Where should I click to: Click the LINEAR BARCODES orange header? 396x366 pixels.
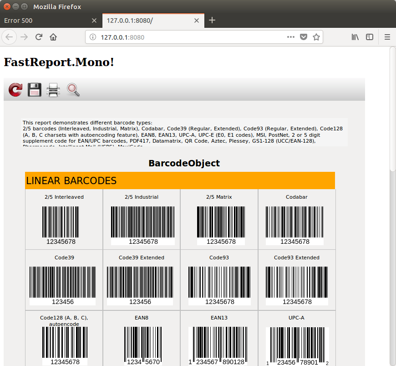coord(180,180)
